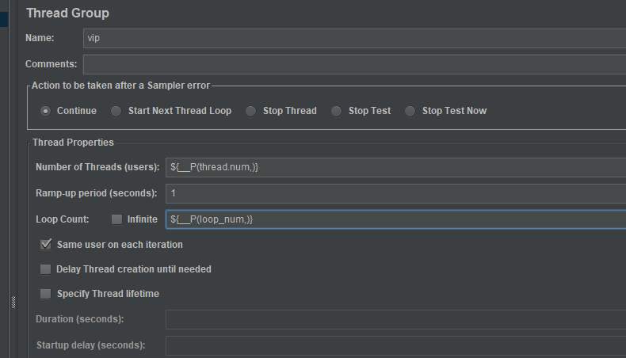Click the Thread Properties section label
Viewport: 626px width, 358px height.
[73, 143]
